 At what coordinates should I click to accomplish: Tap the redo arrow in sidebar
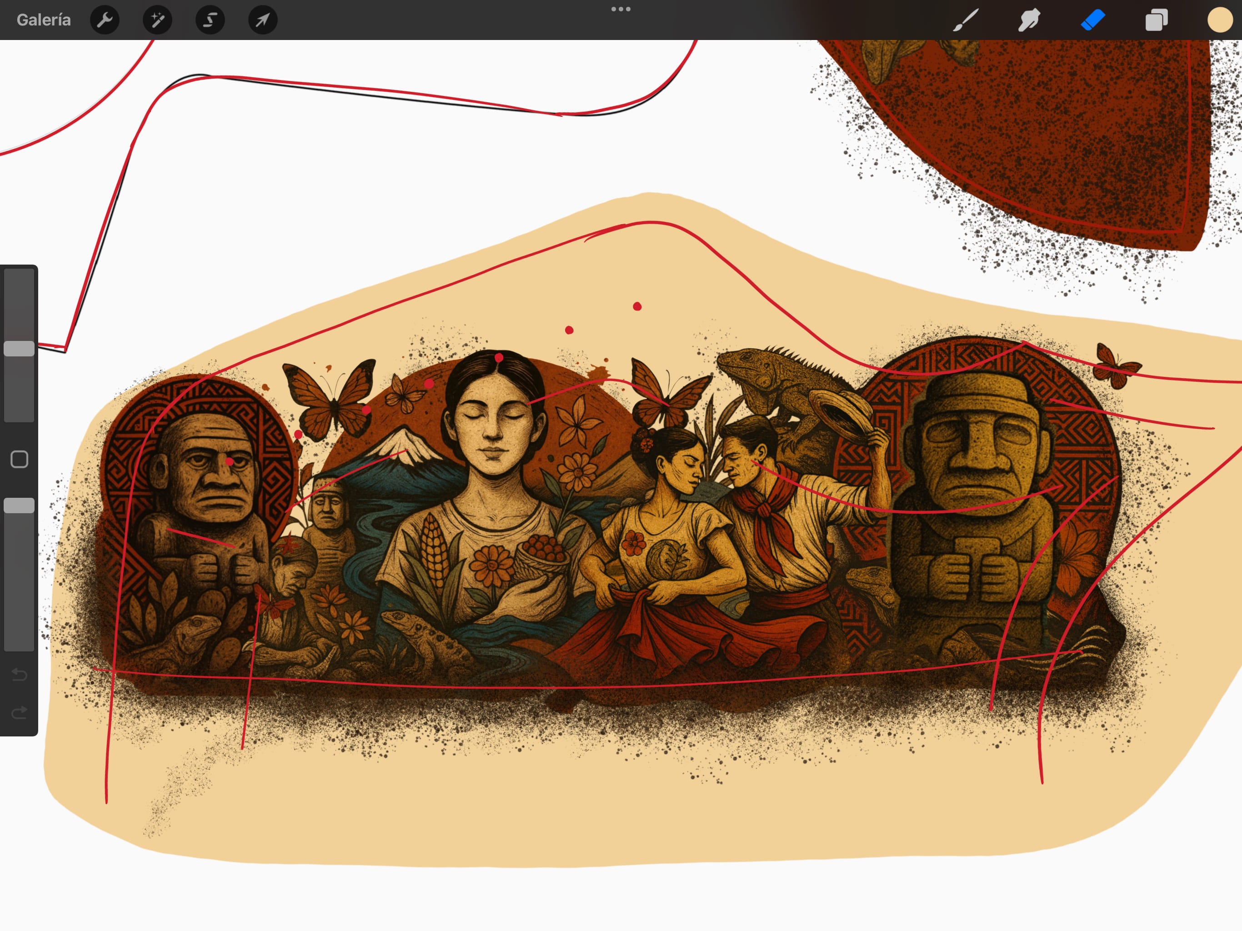pos(19,713)
